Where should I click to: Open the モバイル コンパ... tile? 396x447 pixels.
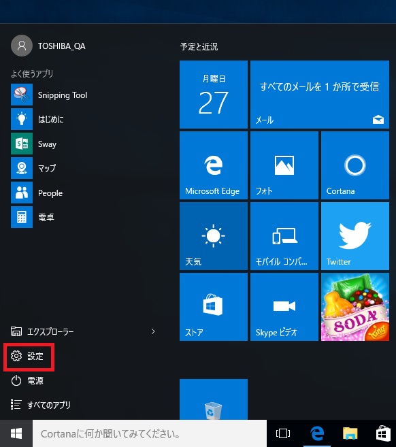[284, 236]
